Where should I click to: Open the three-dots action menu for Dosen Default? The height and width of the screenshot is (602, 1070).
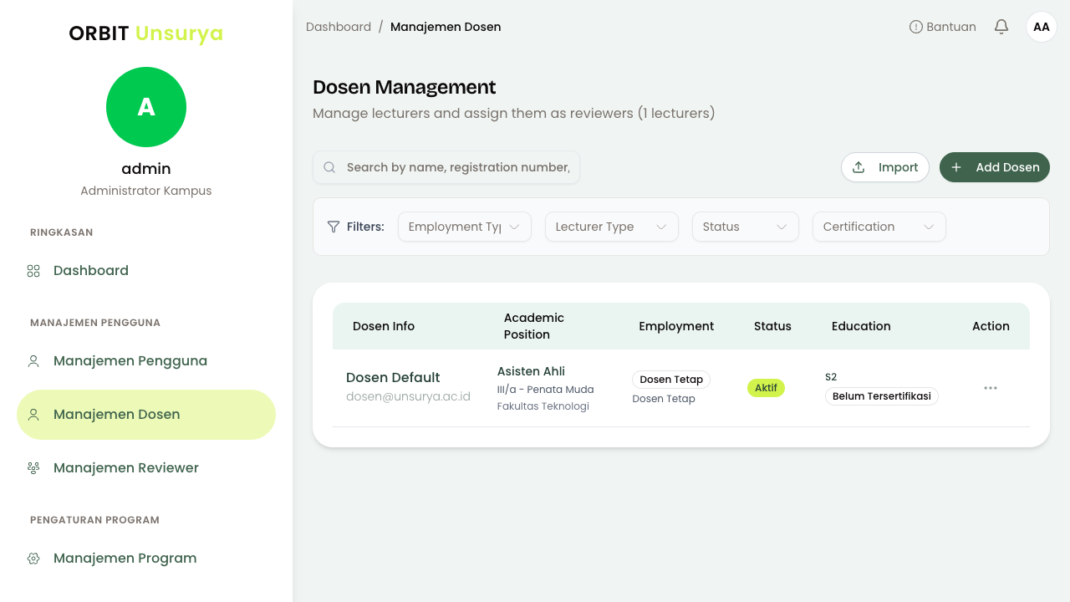[991, 388]
